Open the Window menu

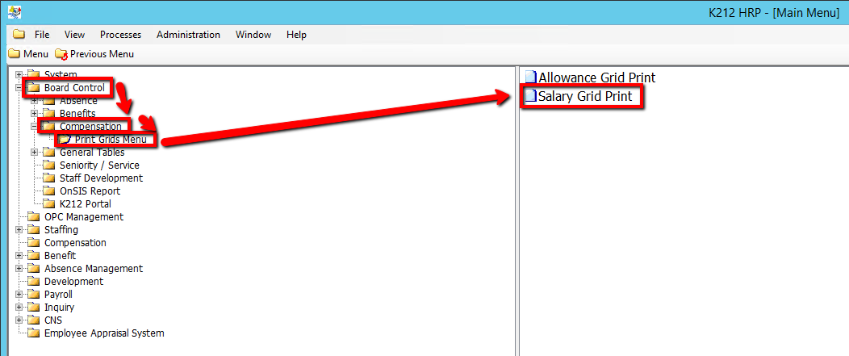pos(253,35)
